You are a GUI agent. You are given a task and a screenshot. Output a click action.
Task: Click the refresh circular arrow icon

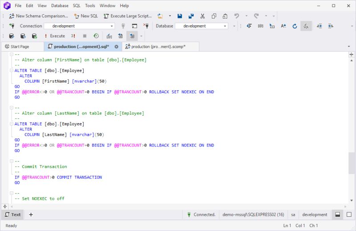(x=295, y=26)
